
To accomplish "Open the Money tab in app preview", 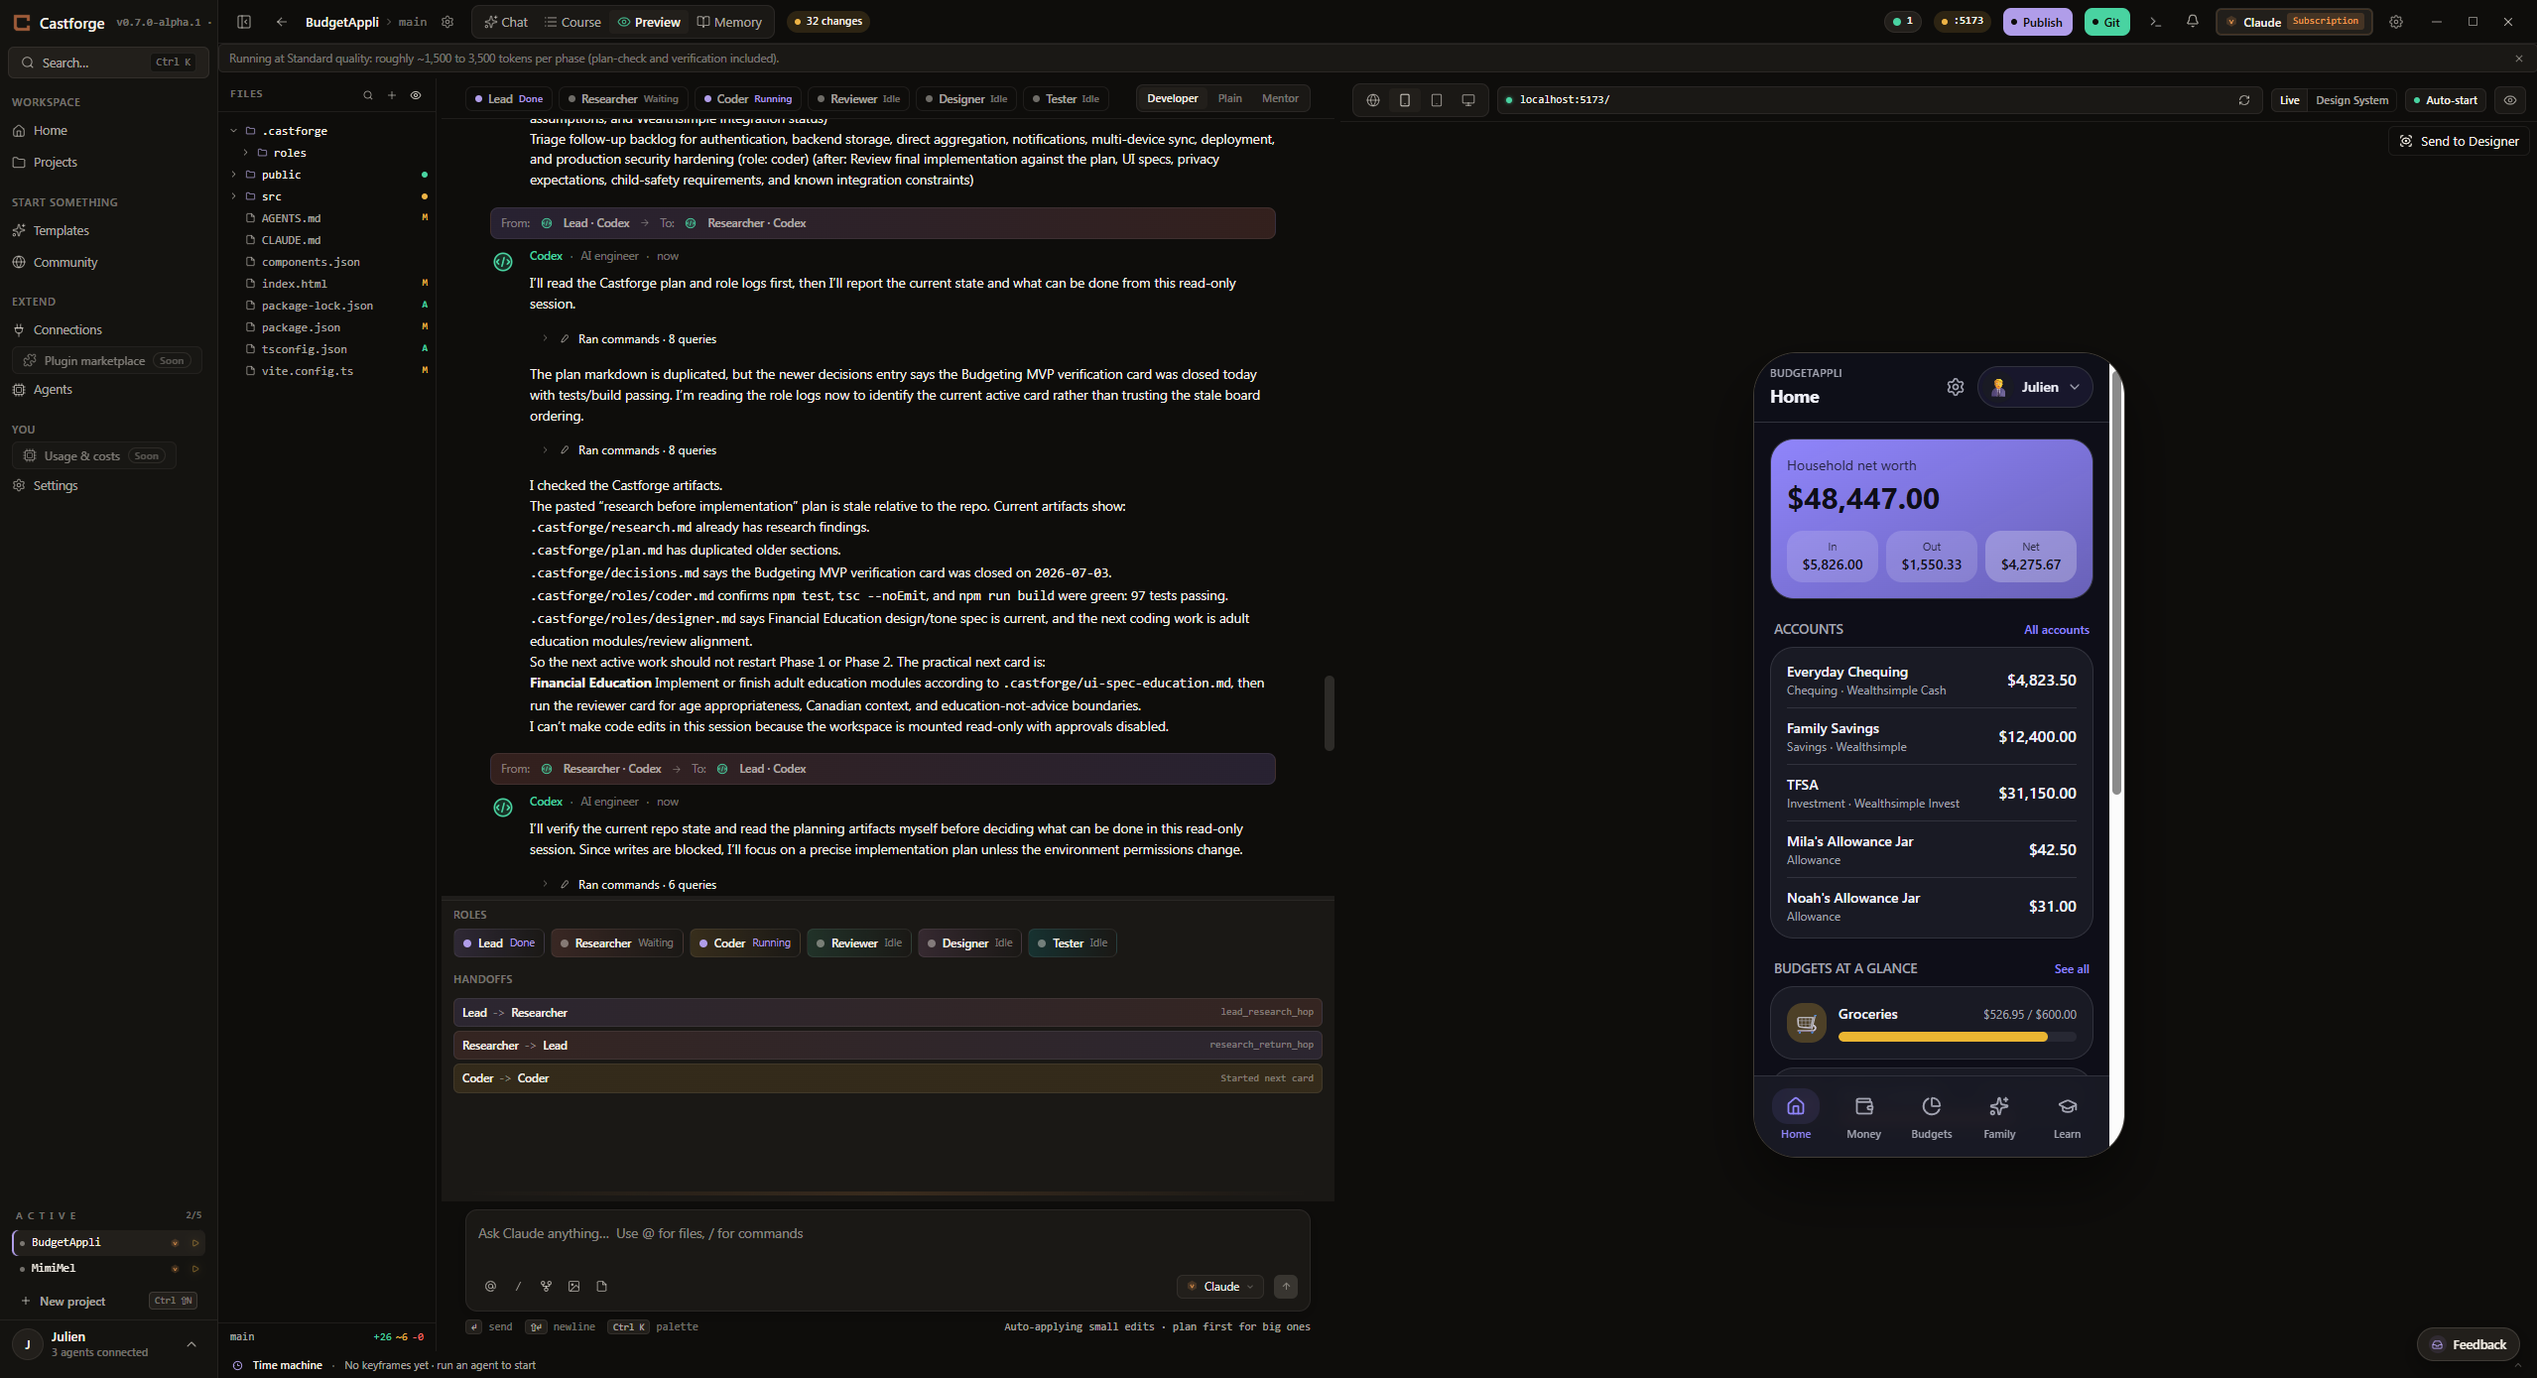I will pyautogui.click(x=1863, y=1117).
